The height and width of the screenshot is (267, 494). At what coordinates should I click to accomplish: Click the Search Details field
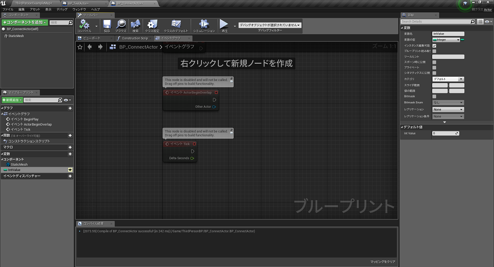point(438,21)
